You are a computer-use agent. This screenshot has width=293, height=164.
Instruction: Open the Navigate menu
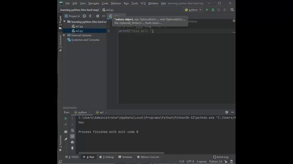pyautogui.click(x=93, y=3)
